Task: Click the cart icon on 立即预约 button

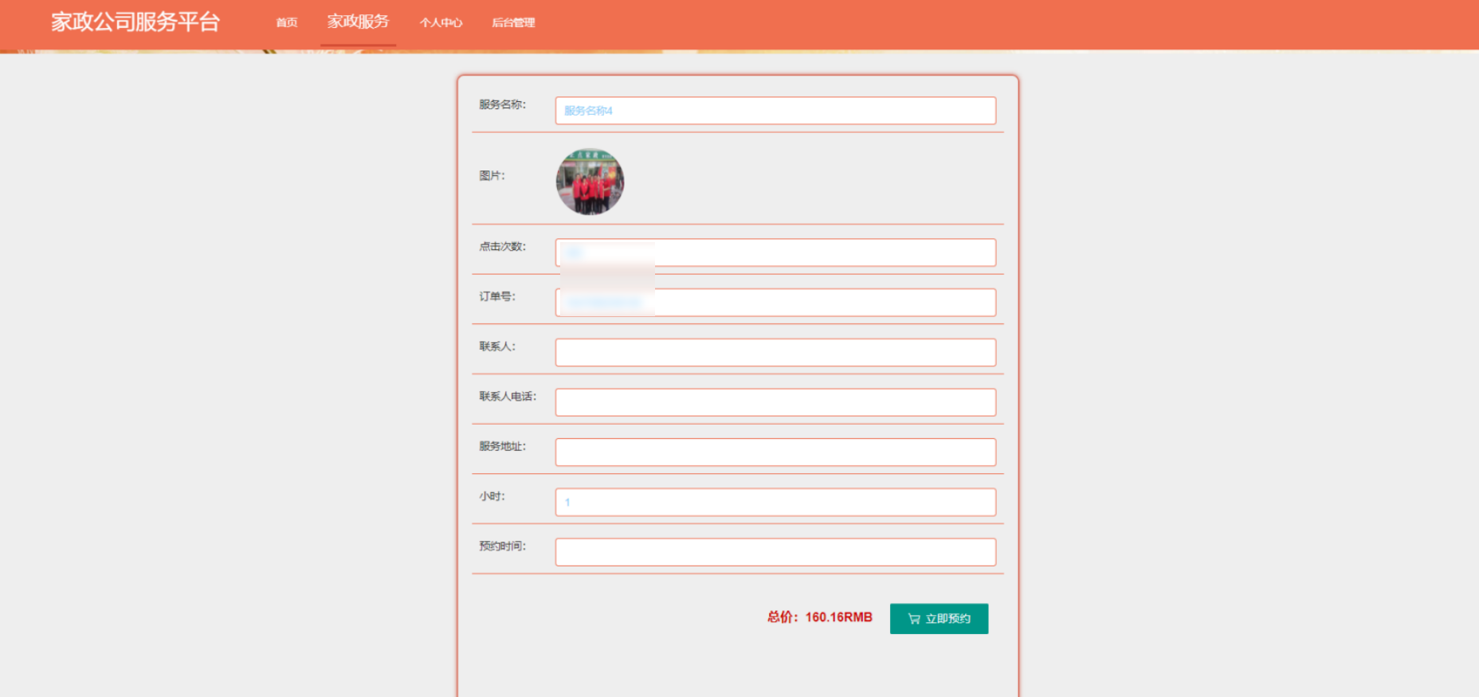Action: pyautogui.click(x=914, y=619)
